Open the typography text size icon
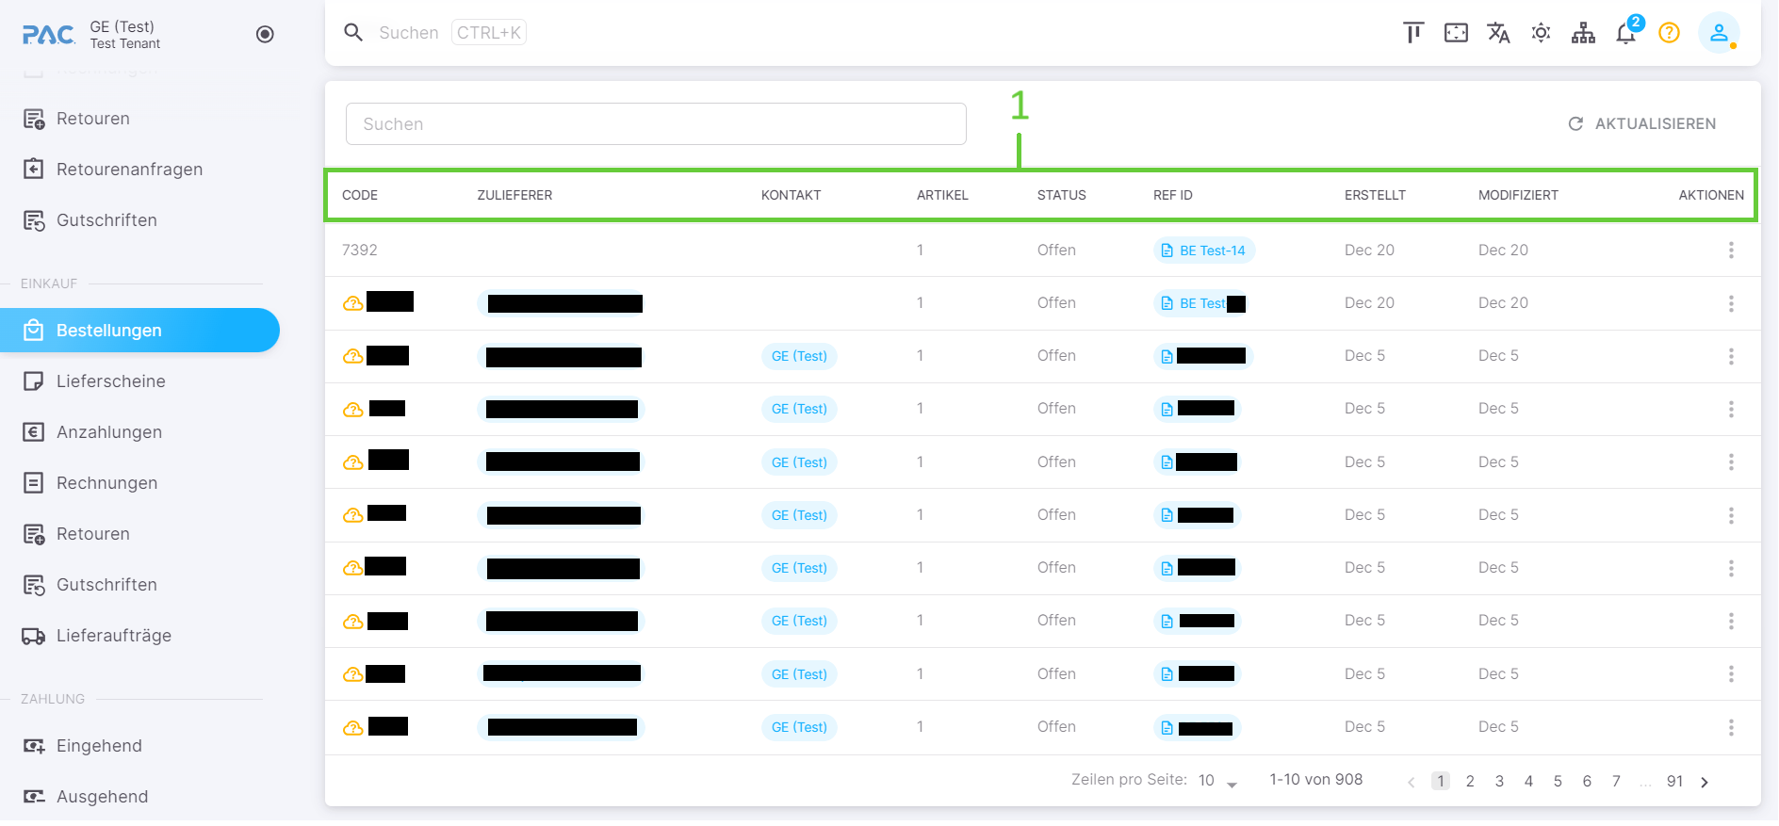 coord(1413,33)
